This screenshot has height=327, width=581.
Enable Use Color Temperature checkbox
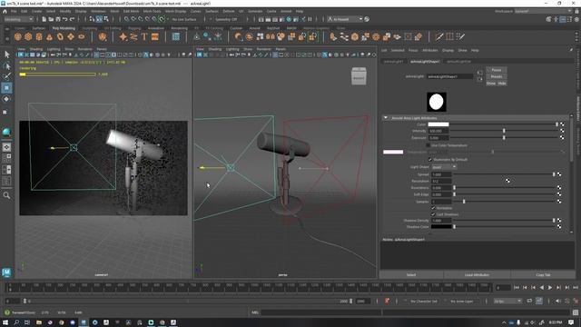[x=428, y=145]
